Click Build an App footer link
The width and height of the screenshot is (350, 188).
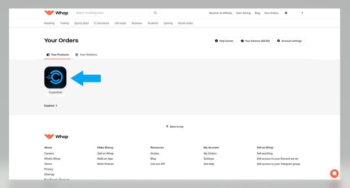(x=105, y=159)
